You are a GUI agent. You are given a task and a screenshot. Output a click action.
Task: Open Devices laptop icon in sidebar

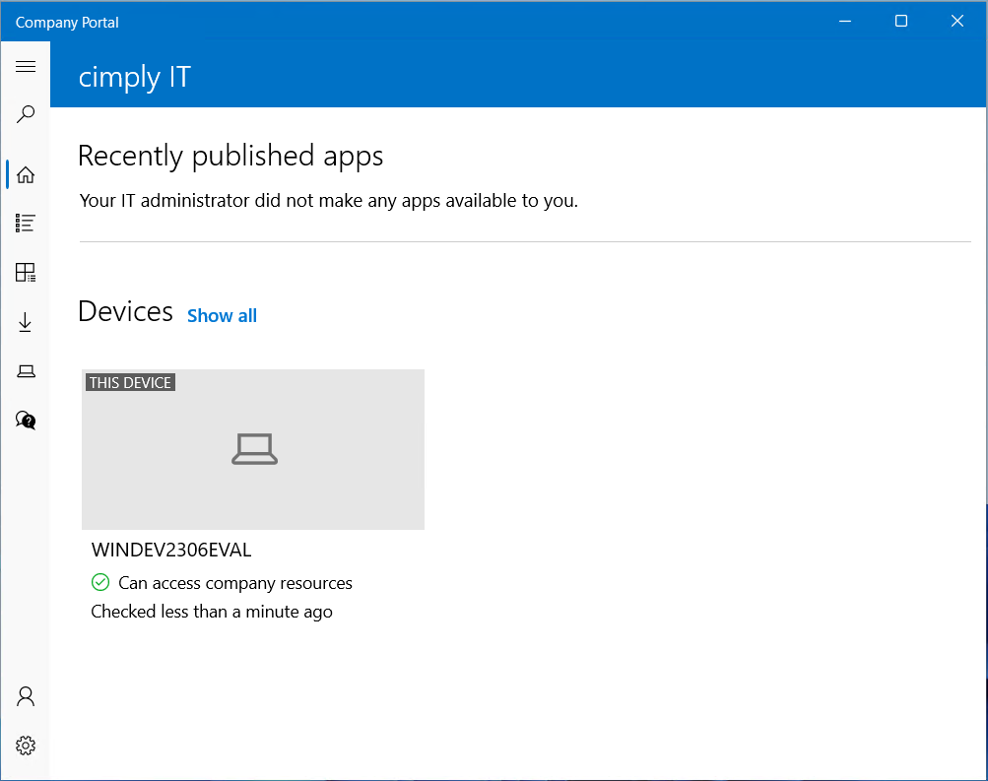click(26, 371)
